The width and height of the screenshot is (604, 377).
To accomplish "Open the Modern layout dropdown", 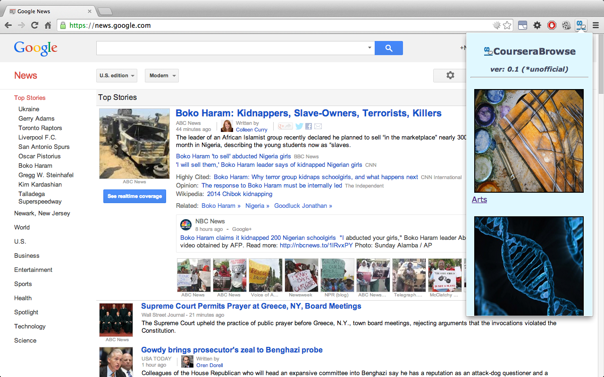I will click(162, 75).
